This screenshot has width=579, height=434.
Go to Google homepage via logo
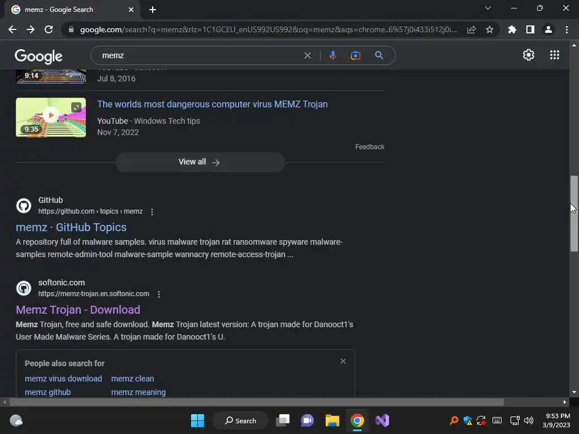tap(38, 56)
